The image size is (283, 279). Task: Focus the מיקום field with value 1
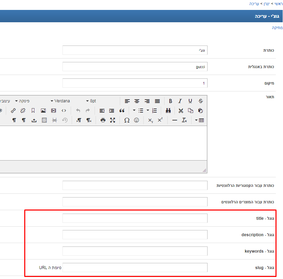click(x=135, y=83)
